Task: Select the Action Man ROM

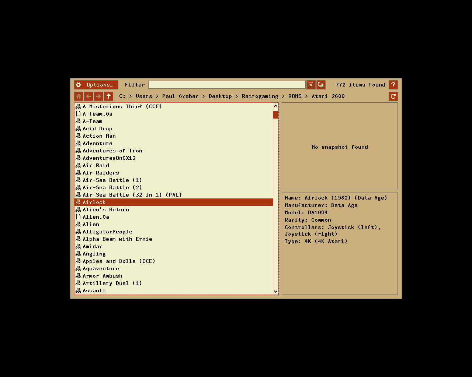Action: point(174,136)
